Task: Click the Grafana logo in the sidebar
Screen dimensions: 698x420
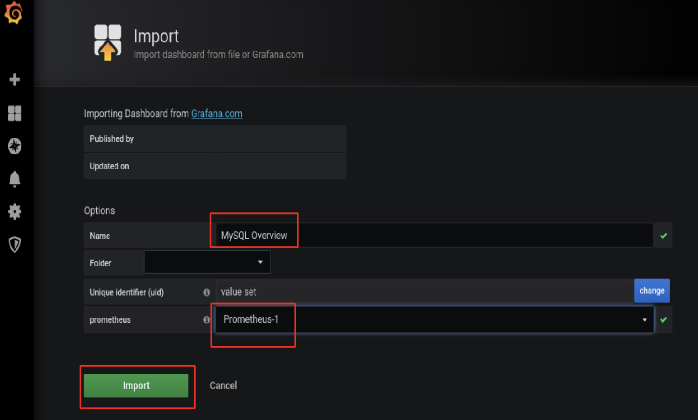Action: coord(14,12)
